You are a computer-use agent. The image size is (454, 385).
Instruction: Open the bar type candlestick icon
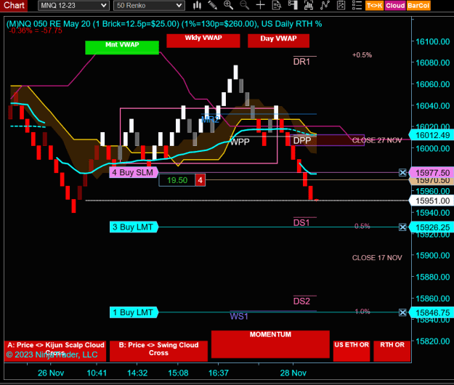click(197, 5)
